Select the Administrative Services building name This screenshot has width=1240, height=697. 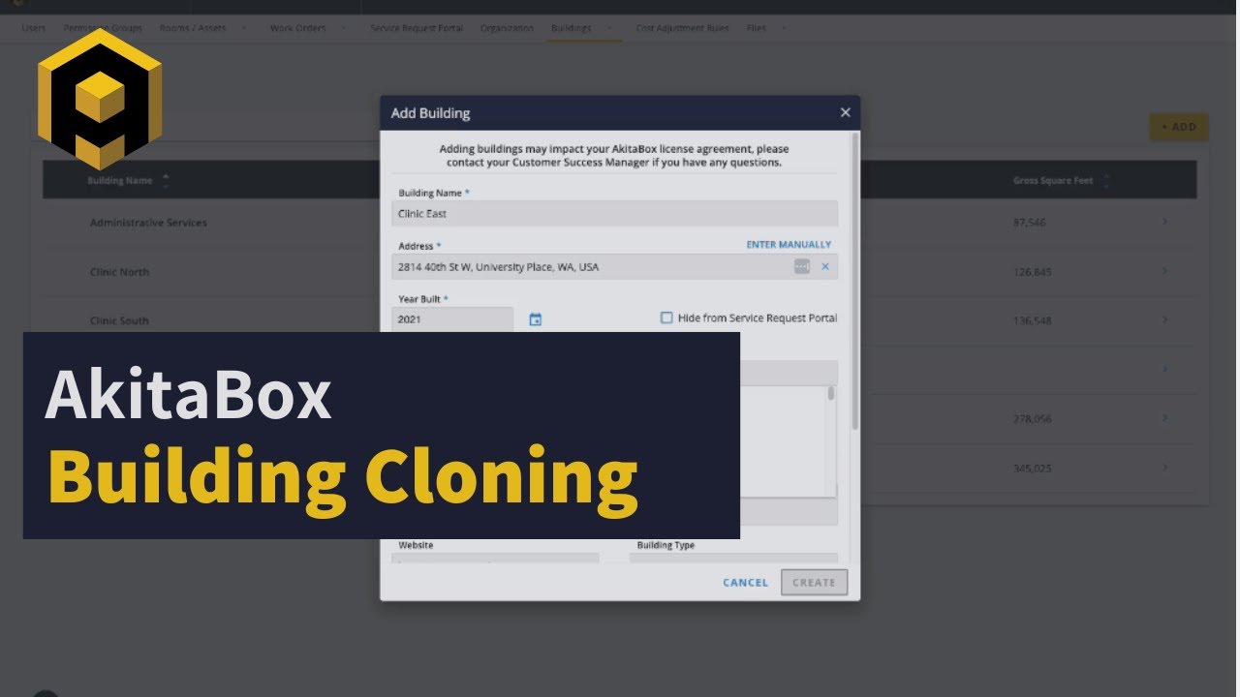click(x=148, y=223)
